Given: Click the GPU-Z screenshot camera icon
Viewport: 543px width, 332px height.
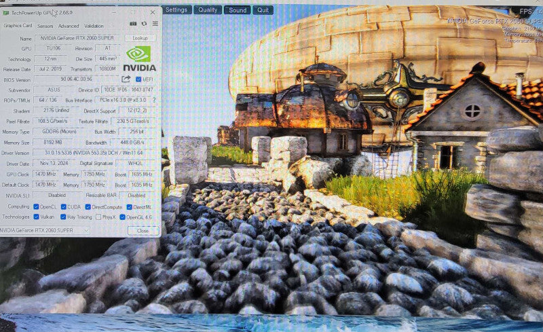Looking at the screenshot, I should coord(133,24).
